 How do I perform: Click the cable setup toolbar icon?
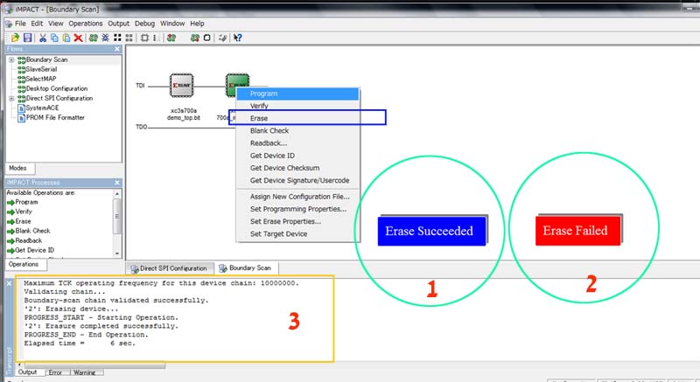(x=222, y=38)
